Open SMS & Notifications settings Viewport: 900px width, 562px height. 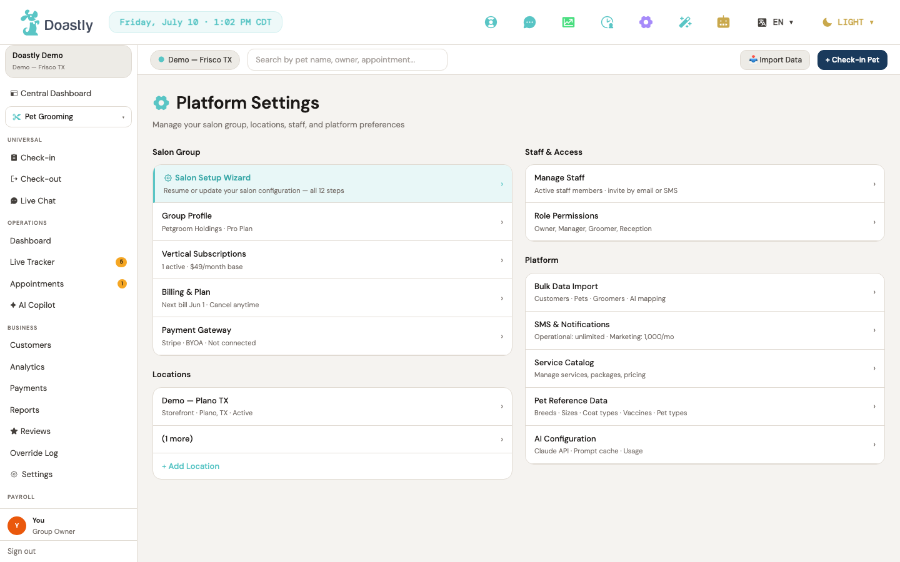(x=705, y=330)
